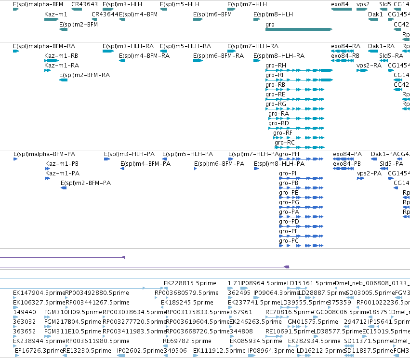Select the vps2-RA transcript label
Image resolution: width=410 pixels, height=358 pixels.
coord(369,66)
